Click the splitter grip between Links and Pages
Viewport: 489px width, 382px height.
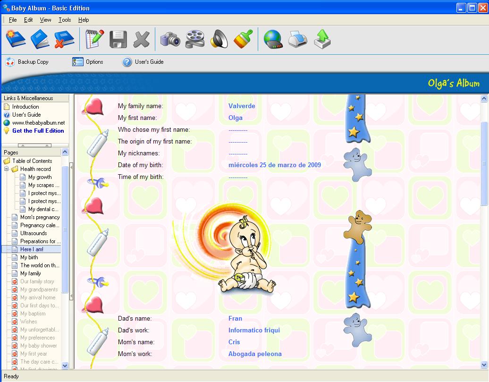[34, 145]
